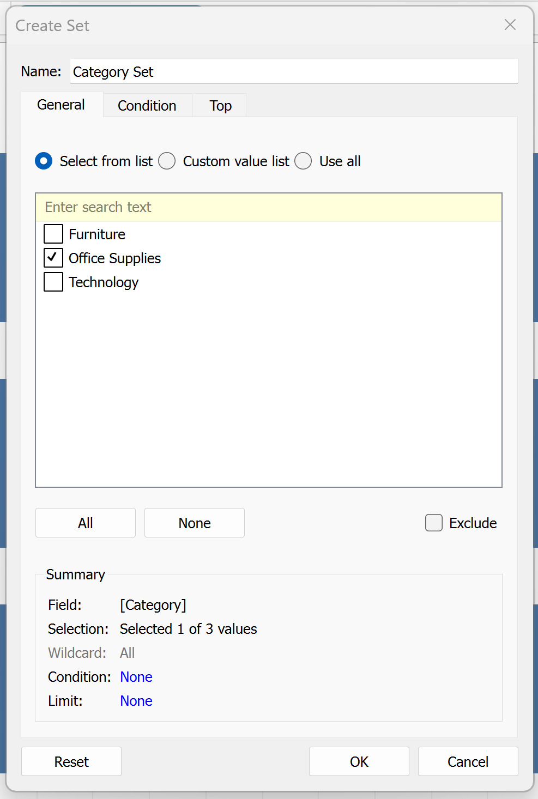
Task: Choose the Select from list option
Action: (x=44, y=161)
